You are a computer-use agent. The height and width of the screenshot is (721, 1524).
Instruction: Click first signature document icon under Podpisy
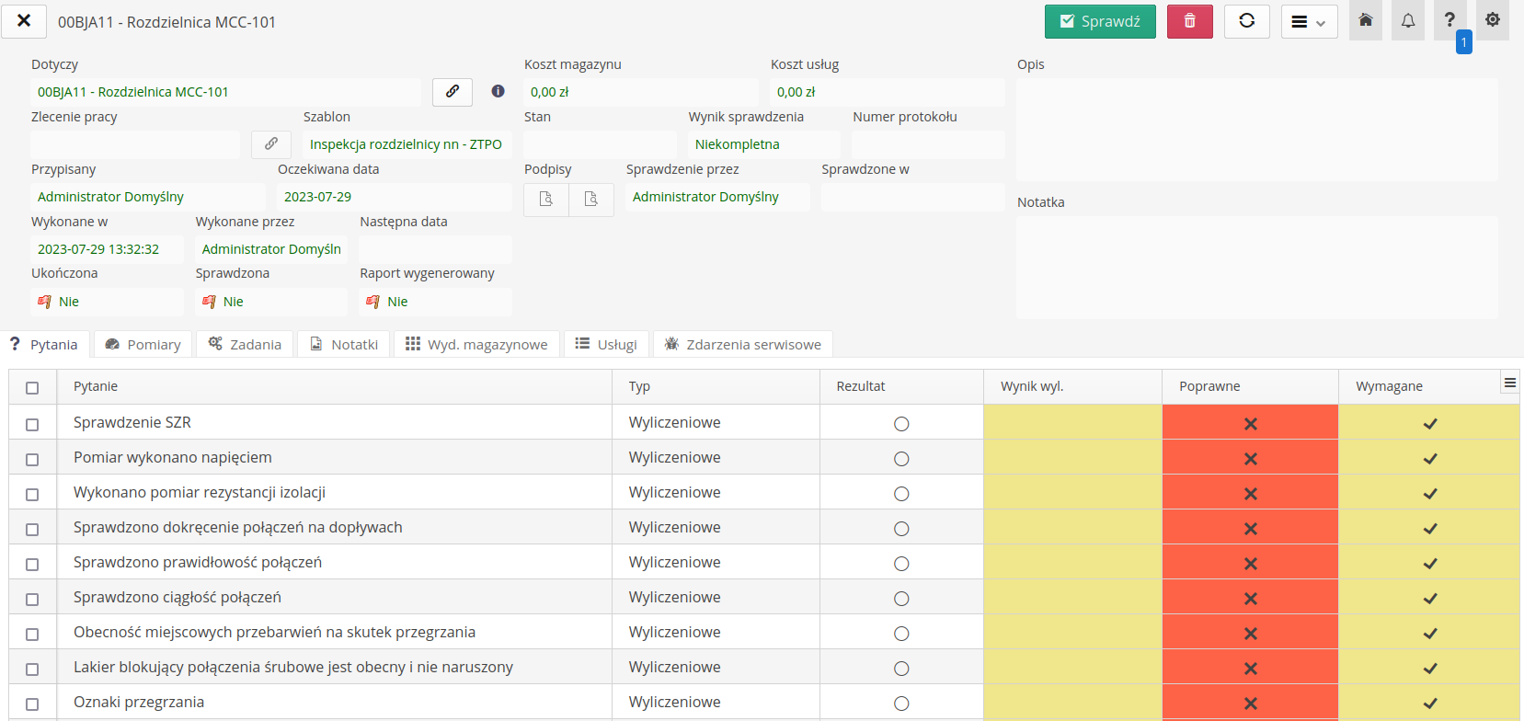(x=545, y=199)
